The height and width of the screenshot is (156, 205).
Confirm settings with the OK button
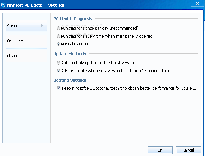pos(160,150)
